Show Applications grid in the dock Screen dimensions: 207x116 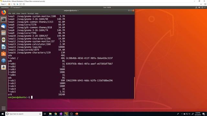tap(4, 108)
